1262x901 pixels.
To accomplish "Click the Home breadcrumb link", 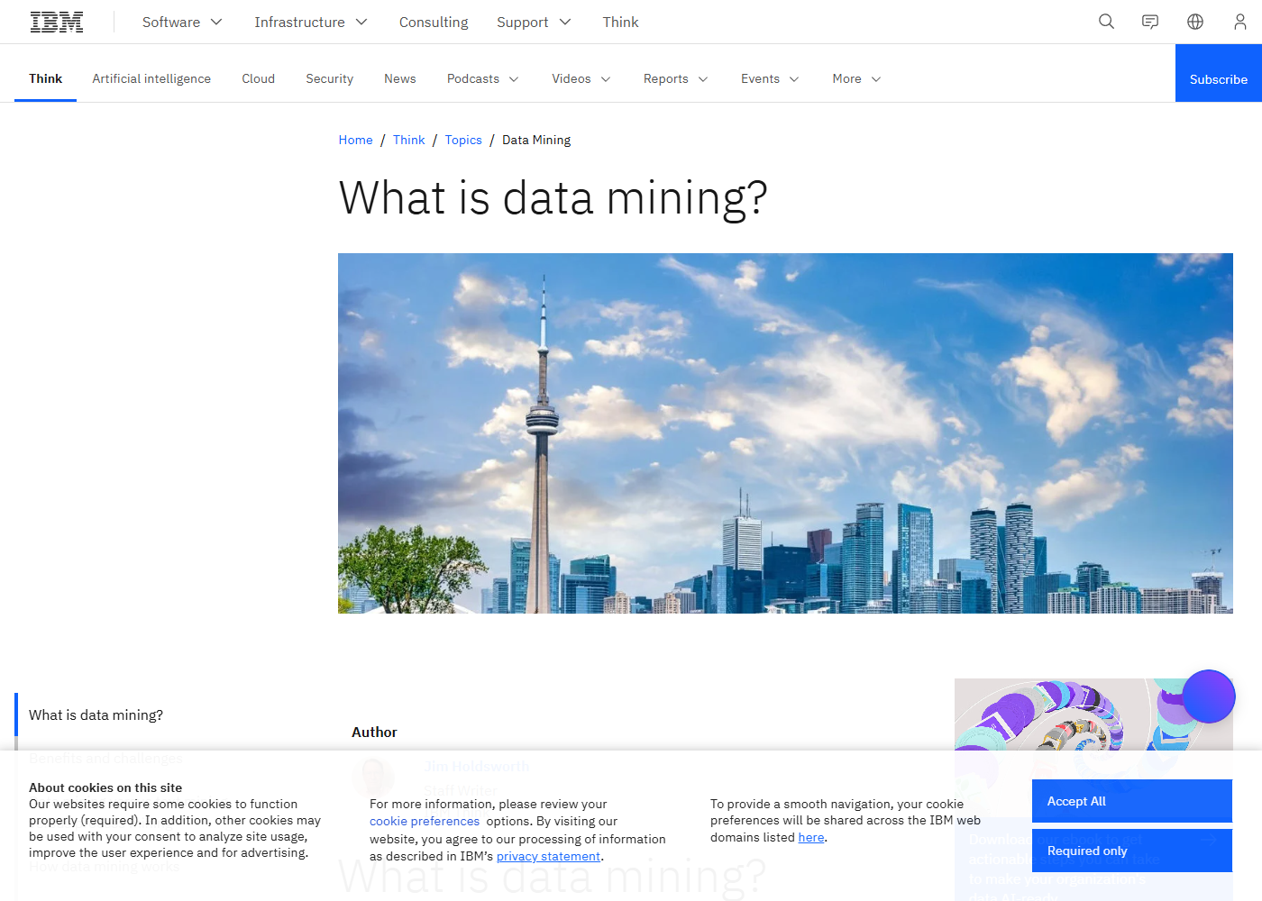I will [355, 140].
